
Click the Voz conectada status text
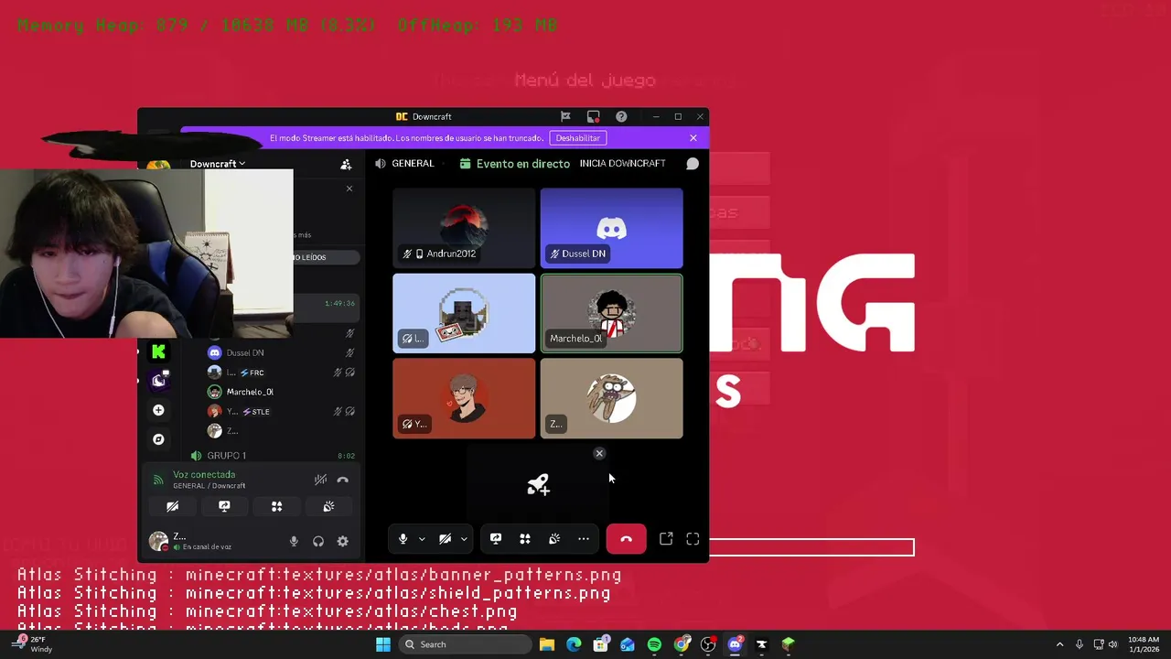[x=204, y=474]
